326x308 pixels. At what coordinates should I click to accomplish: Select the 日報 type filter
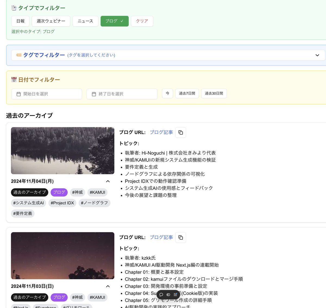[20, 21]
